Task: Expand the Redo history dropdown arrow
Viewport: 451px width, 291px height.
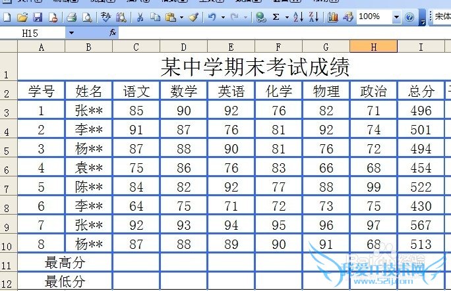Action: coord(245,17)
